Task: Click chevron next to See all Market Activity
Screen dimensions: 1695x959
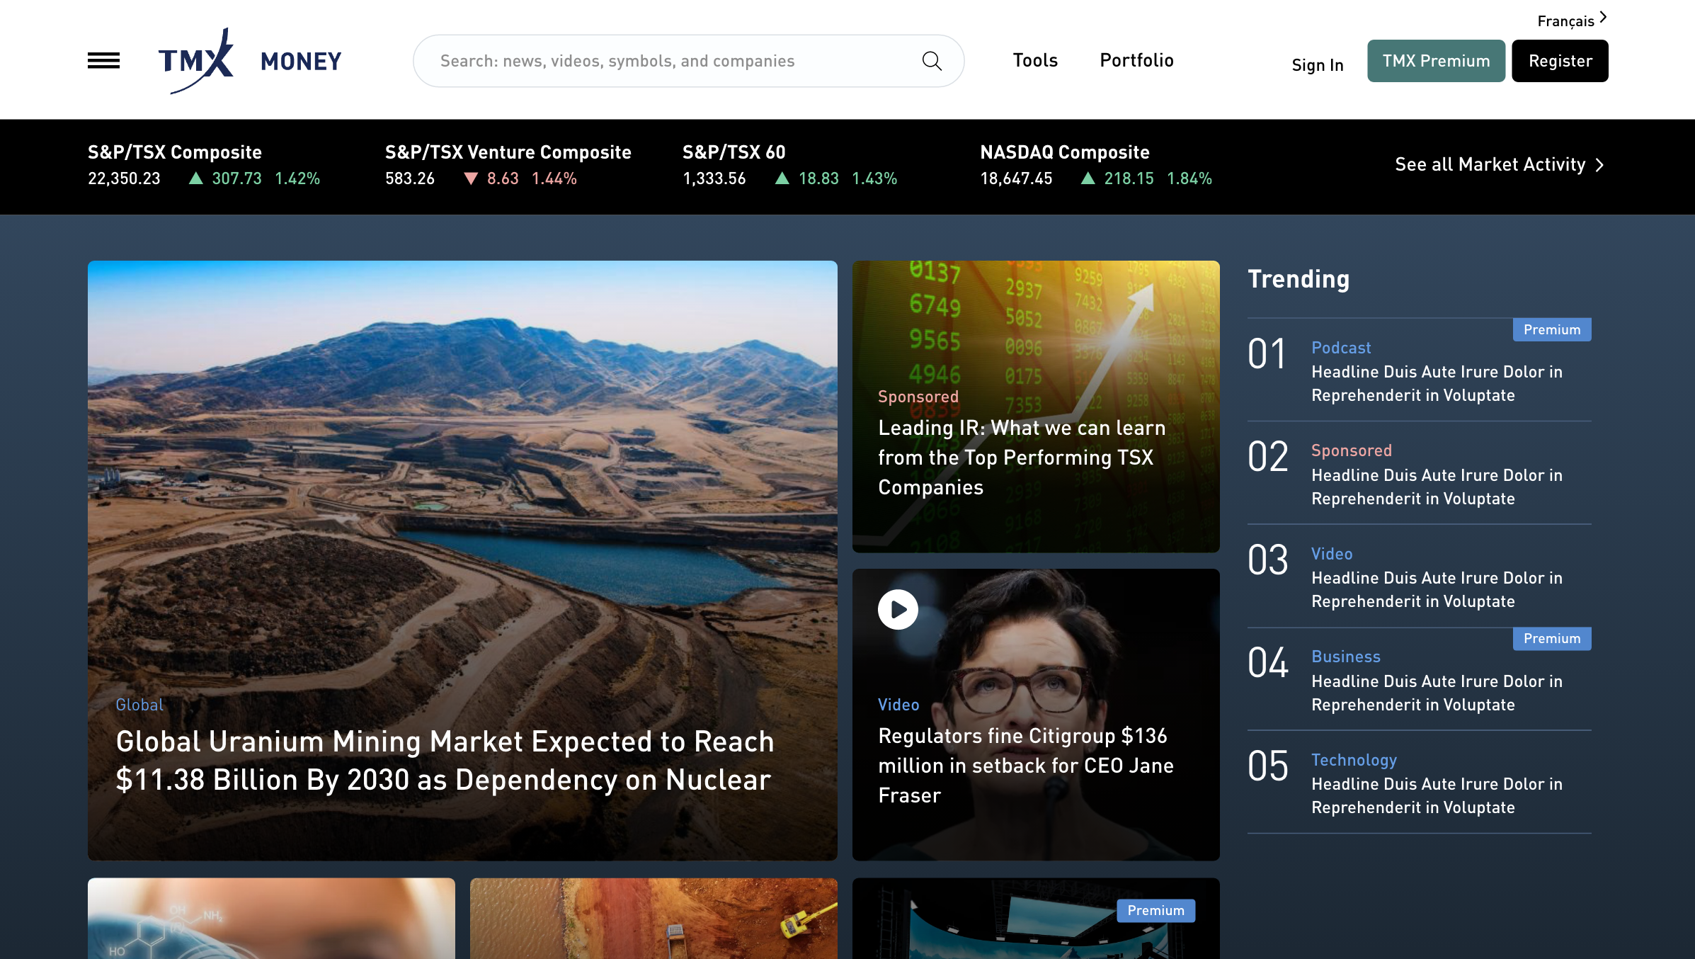Action: [x=1599, y=165]
